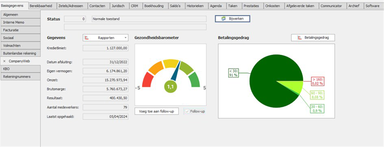Go to the Volmachten sidebar section

click(x=20, y=45)
